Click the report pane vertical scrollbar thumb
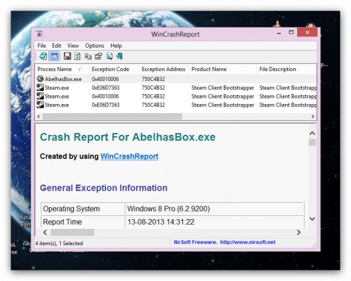This screenshot has height=281, width=351. 312,142
